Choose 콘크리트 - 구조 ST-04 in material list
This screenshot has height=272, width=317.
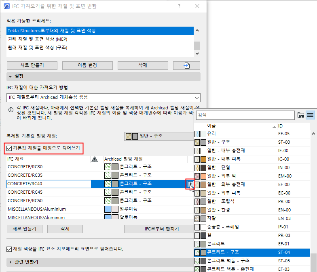[252, 253]
